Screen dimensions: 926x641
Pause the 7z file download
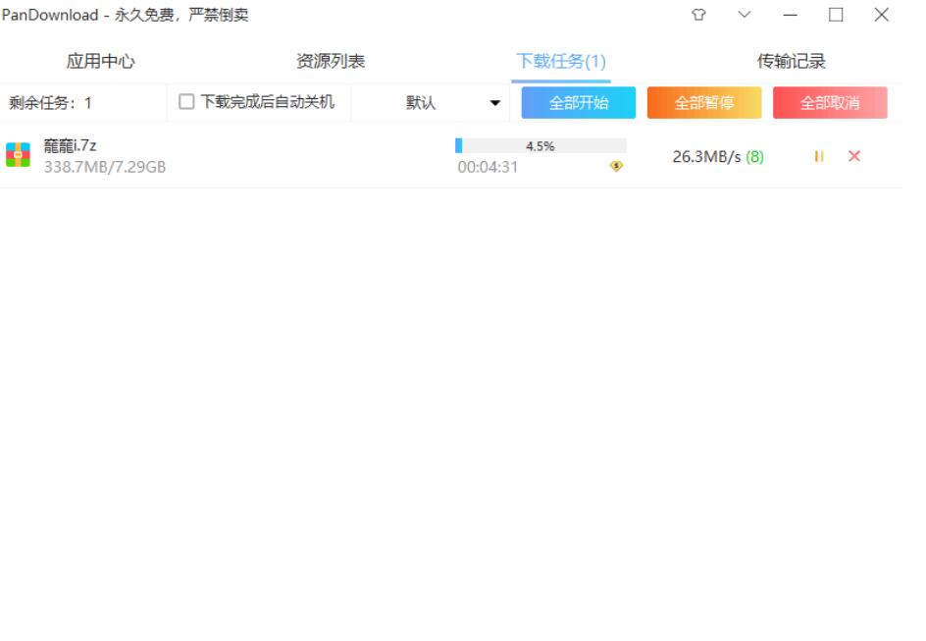click(819, 156)
